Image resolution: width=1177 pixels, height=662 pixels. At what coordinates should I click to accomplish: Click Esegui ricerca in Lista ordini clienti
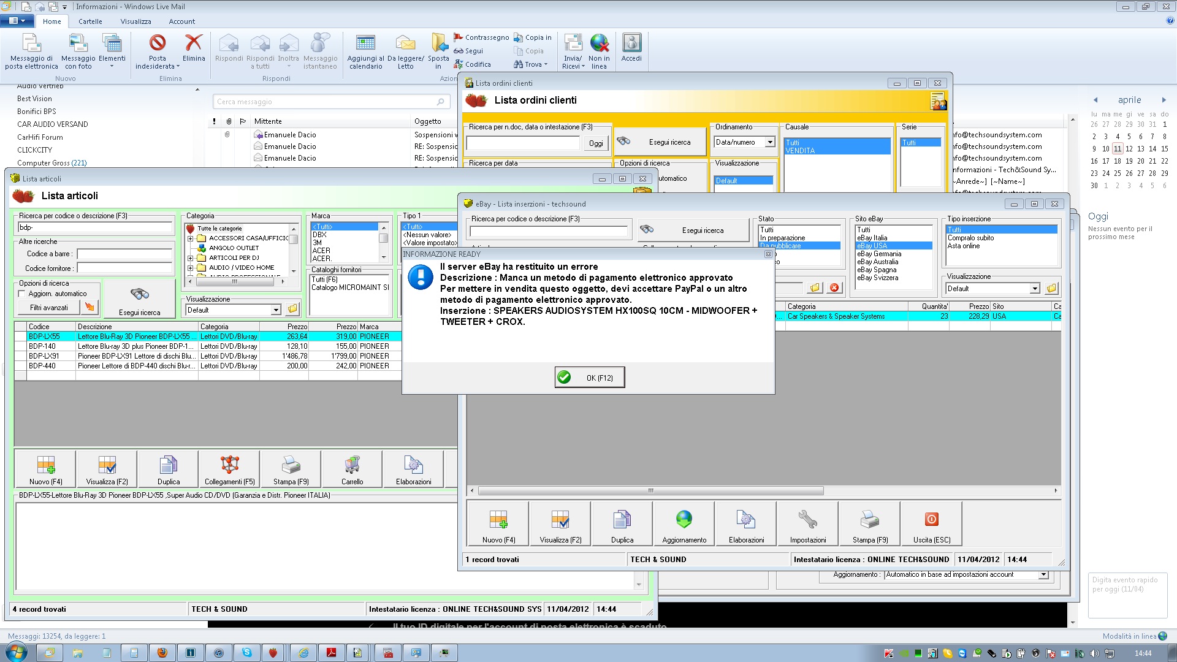660,142
